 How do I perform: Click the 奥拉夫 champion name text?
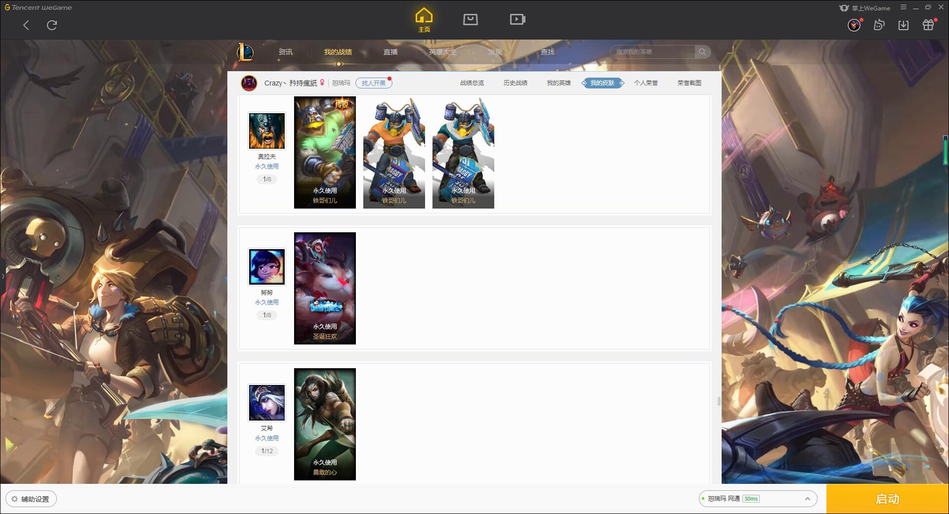[267, 157]
